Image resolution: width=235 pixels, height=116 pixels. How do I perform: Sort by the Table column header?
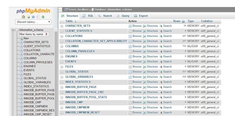click(x=69, y=21)
